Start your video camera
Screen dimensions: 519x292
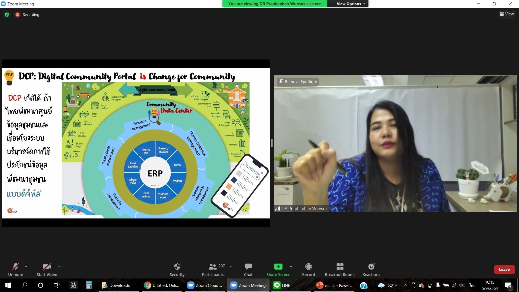tap(46, 269)
